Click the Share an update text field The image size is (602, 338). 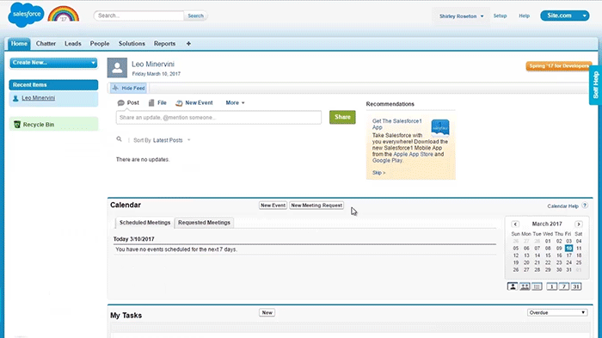(x=218, y=118)
